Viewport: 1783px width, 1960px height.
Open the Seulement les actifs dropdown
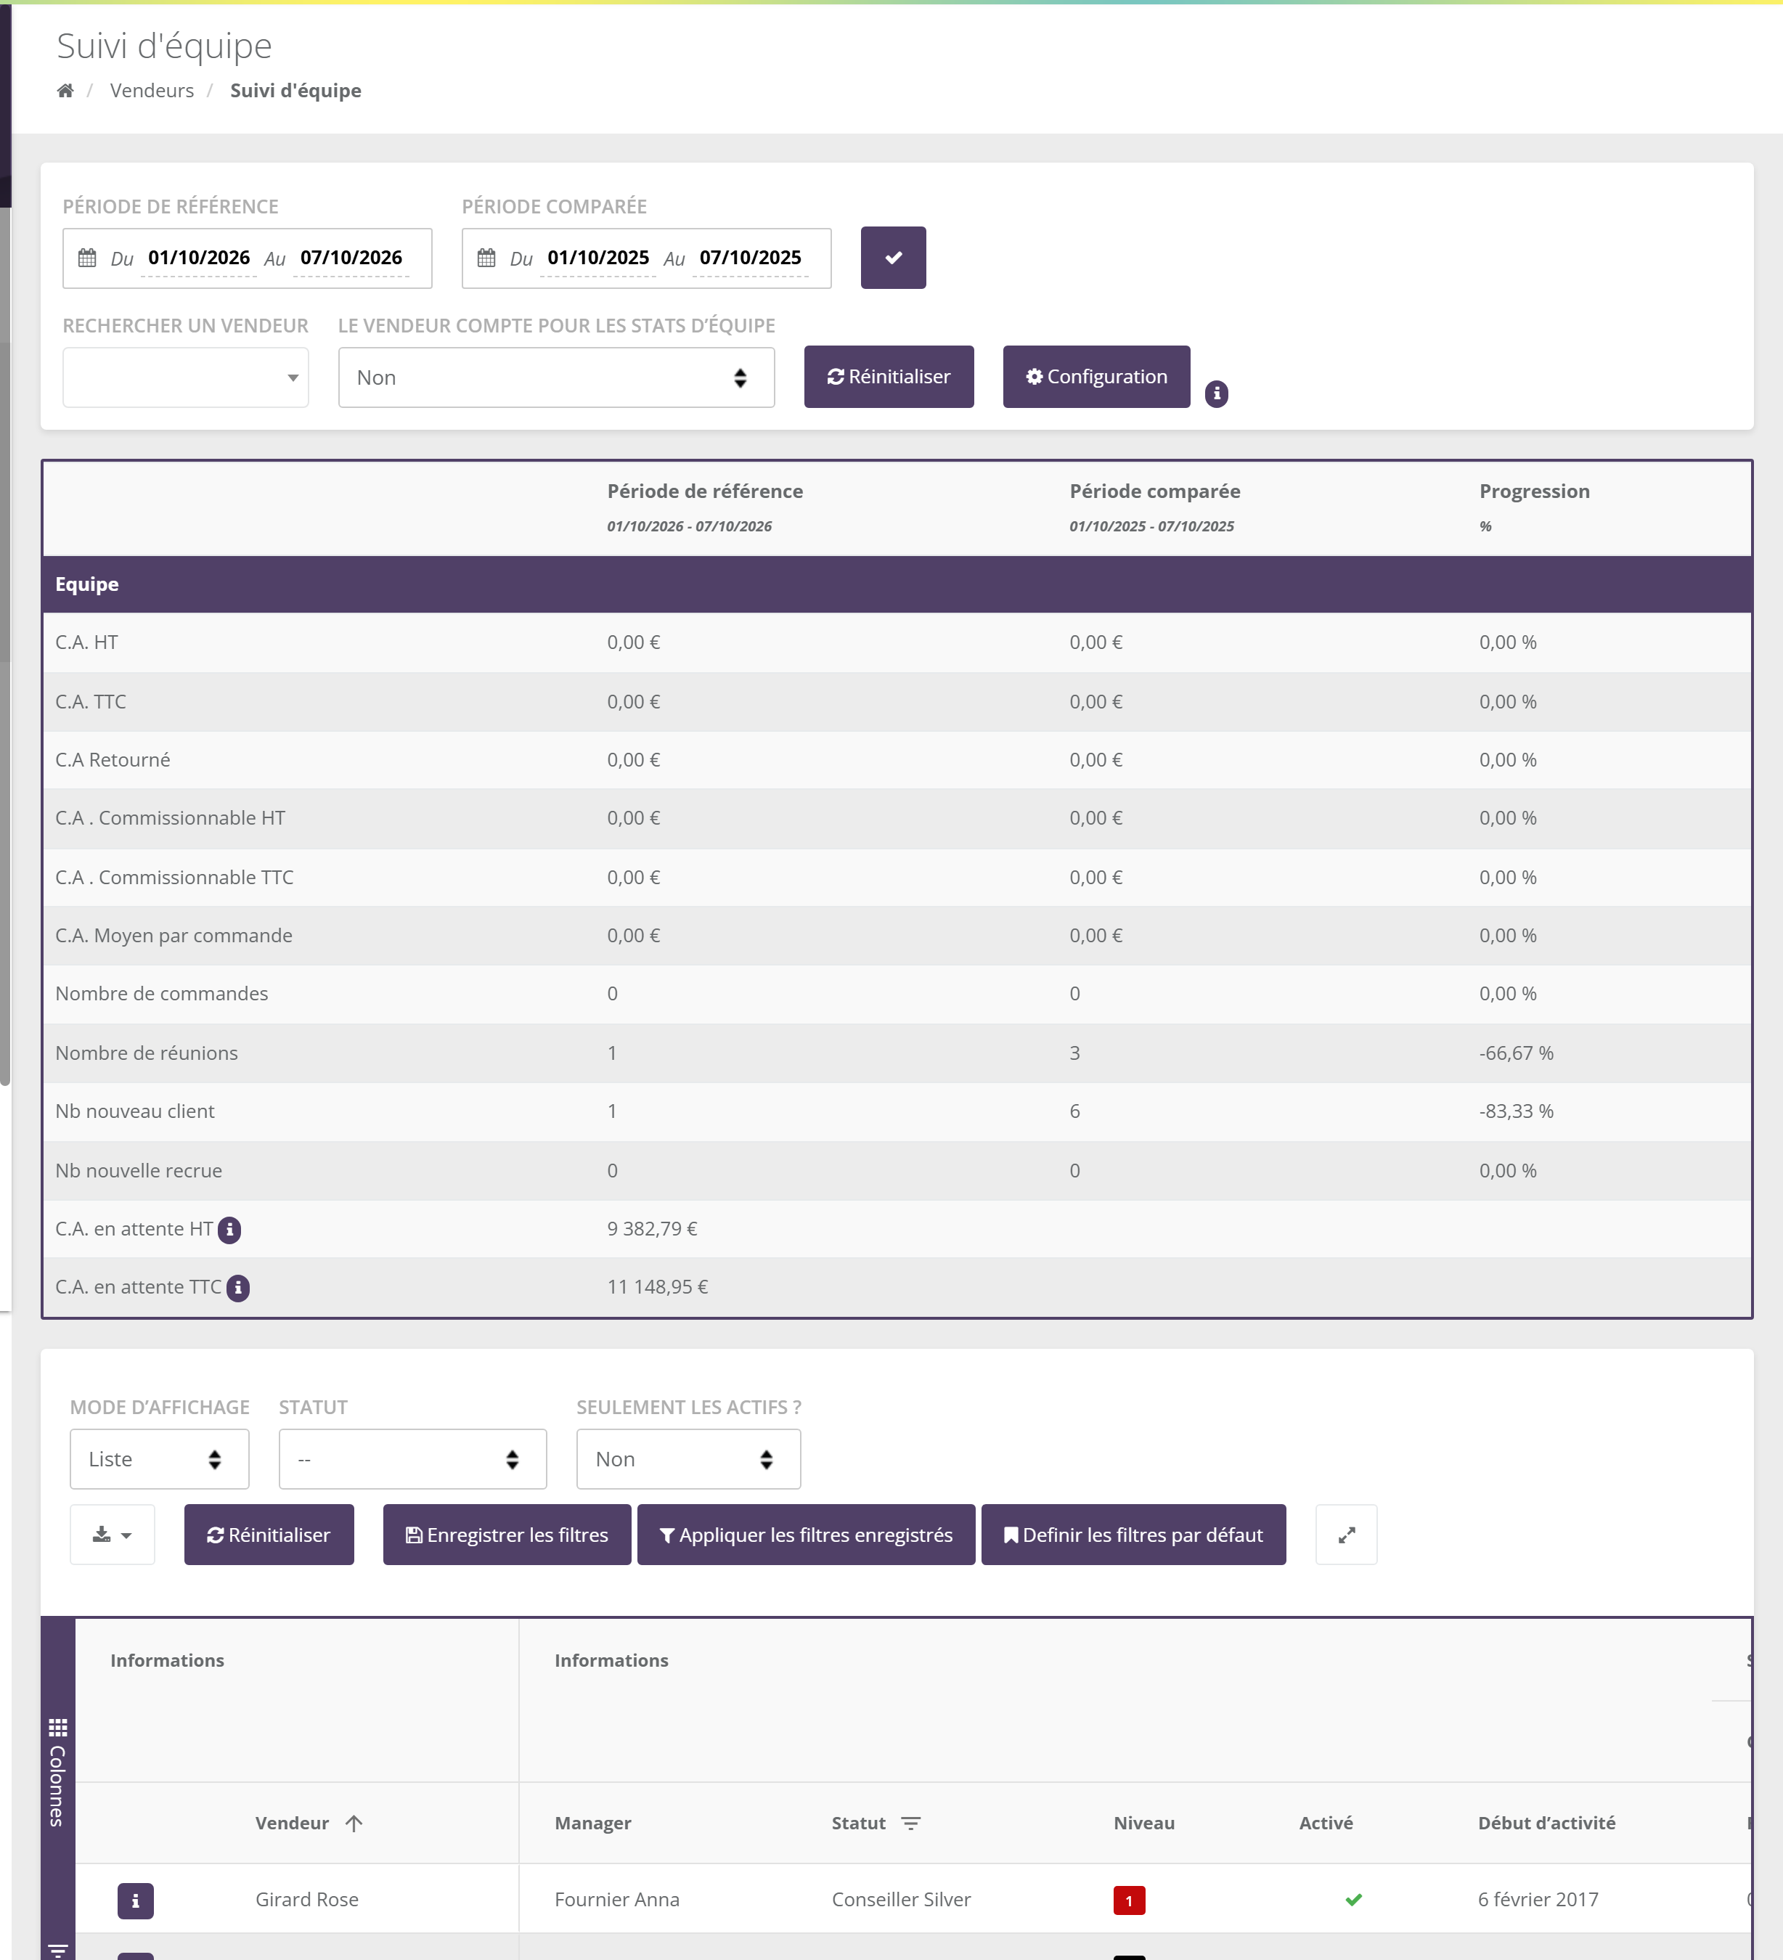(x=688, y=1459)
